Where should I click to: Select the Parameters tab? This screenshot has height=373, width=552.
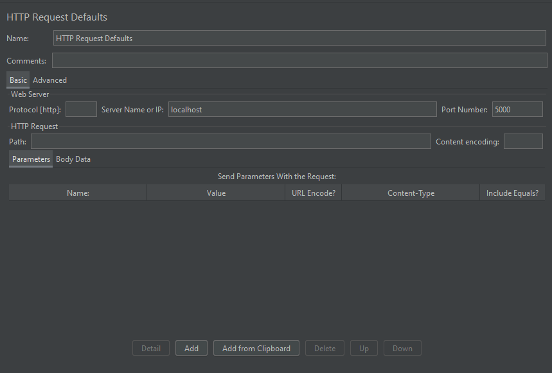coord(31,159)
